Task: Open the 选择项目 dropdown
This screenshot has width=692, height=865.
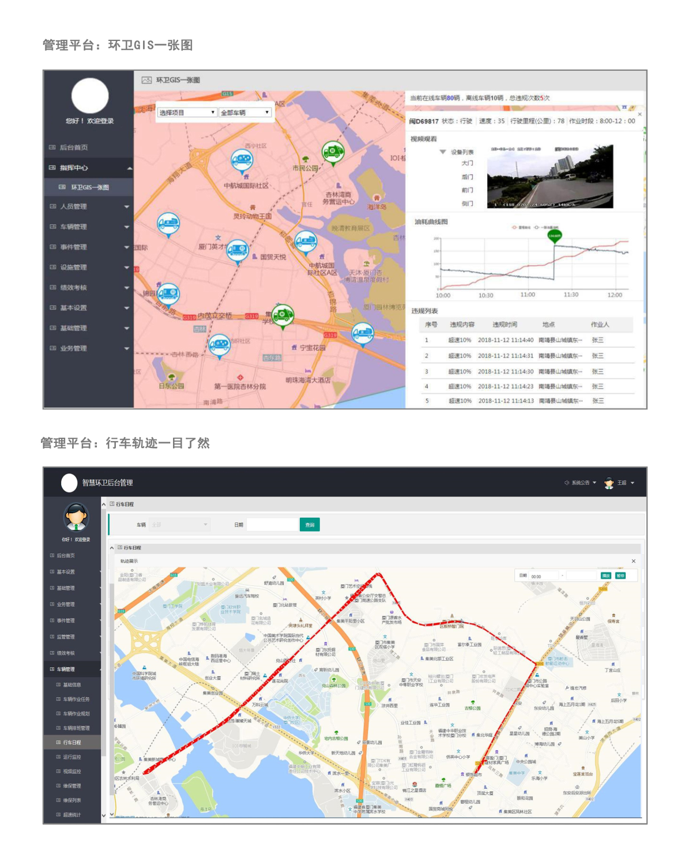Action: (187, 112)
